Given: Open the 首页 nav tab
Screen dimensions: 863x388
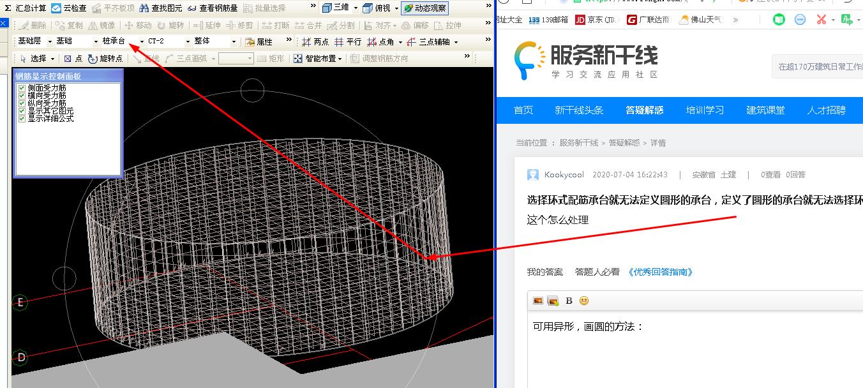Looking at the screenshot, I should [523, 110].
